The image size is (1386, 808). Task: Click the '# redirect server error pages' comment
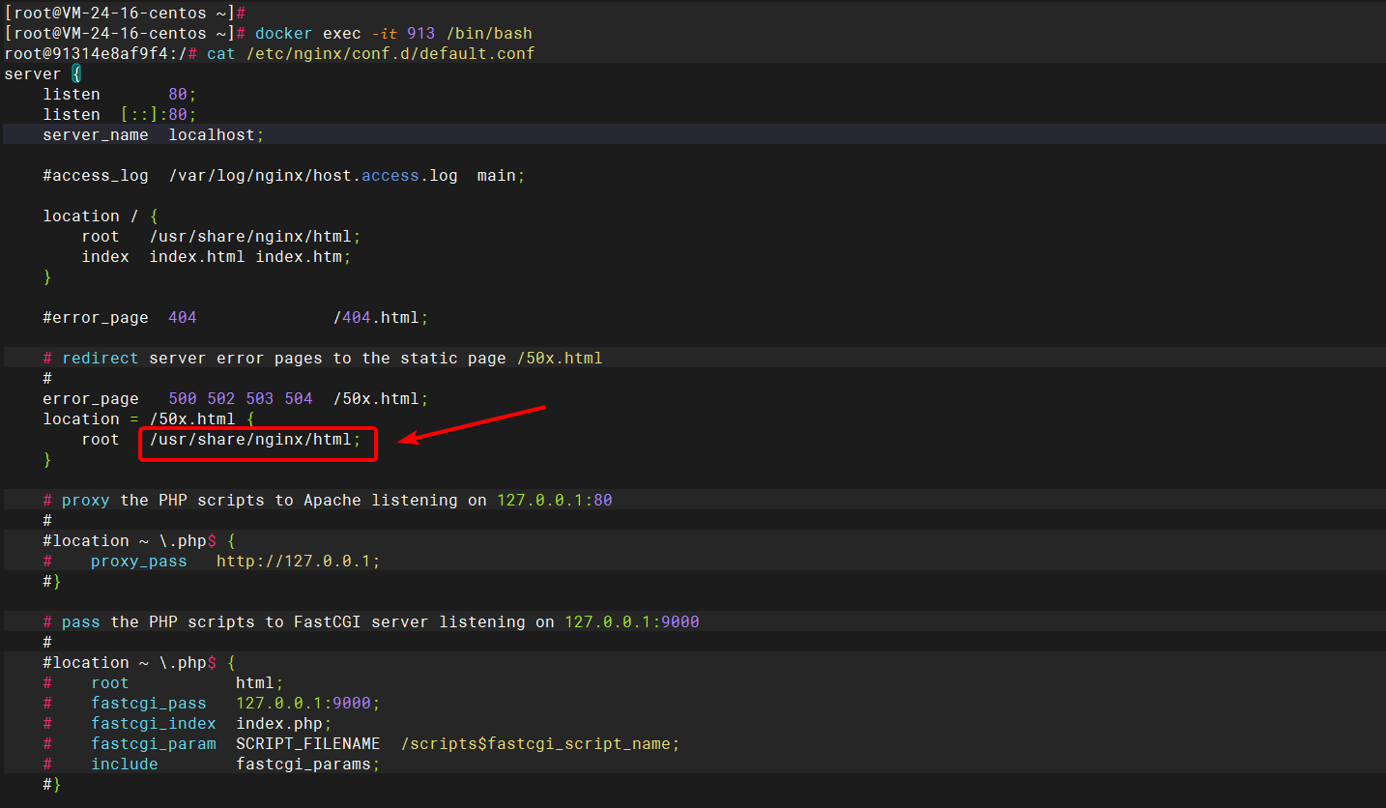(323, 359)
